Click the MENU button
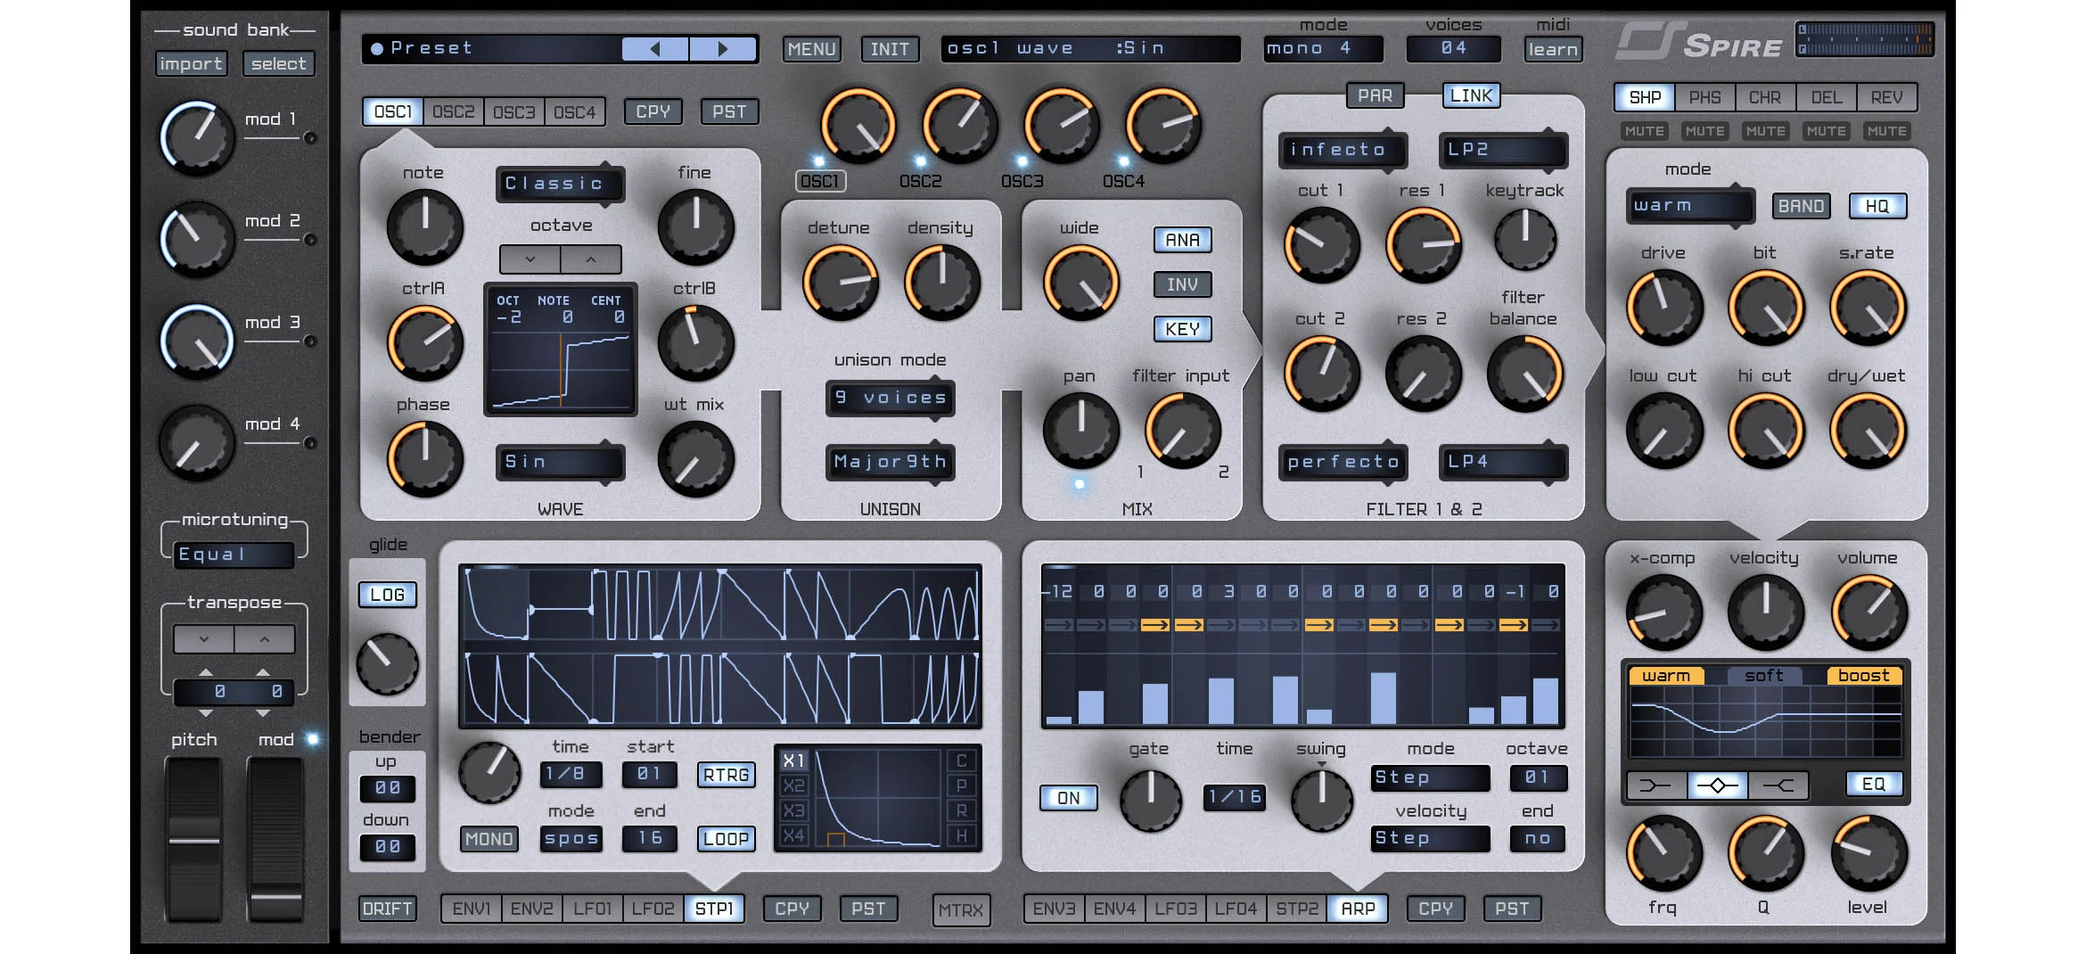The image size is (2086, 954). pos(811,49)
